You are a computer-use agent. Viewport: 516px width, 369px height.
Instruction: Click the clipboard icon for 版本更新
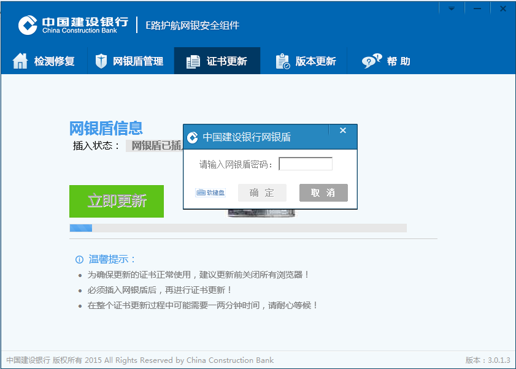[283, 61]
